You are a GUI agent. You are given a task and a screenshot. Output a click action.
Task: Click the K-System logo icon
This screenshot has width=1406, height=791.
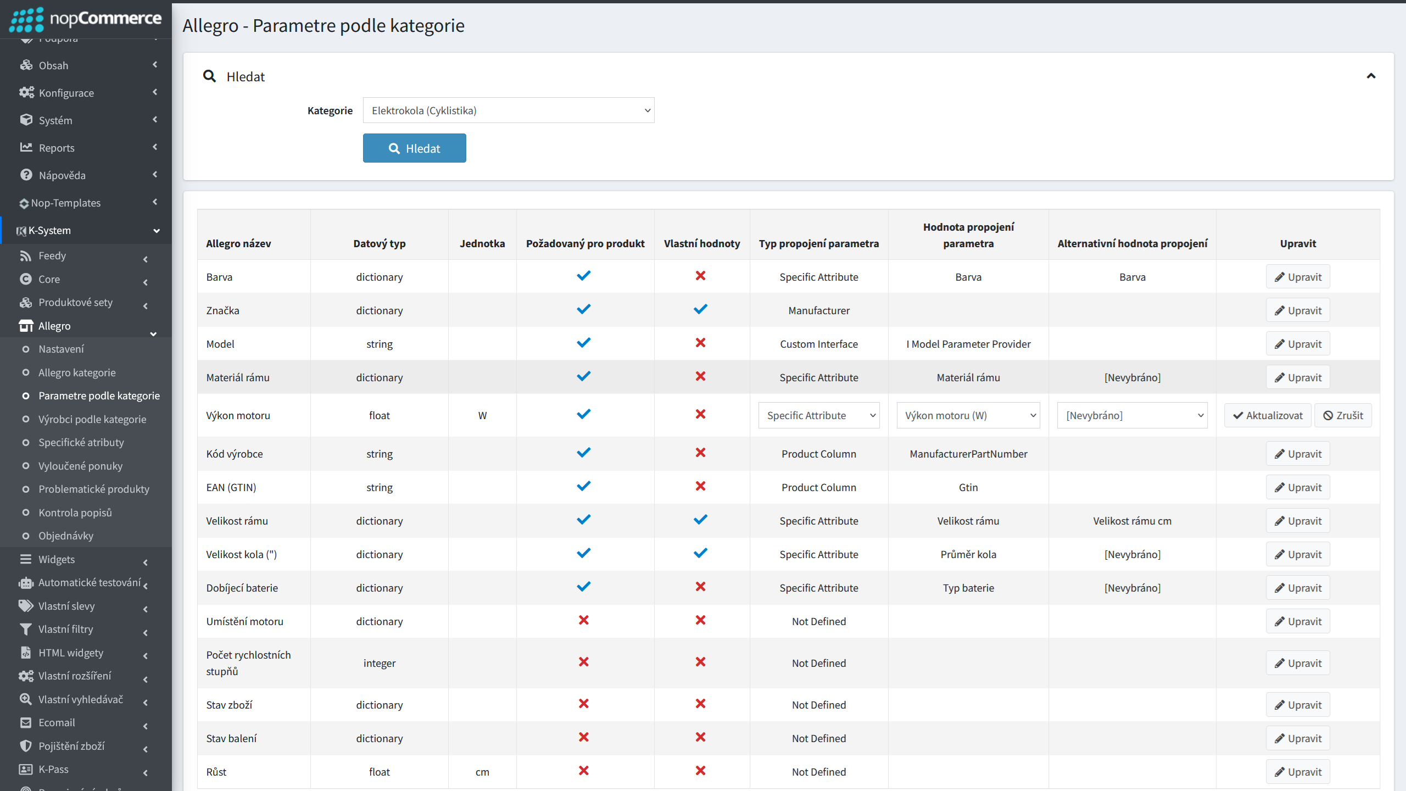click(x=21, y=231)
